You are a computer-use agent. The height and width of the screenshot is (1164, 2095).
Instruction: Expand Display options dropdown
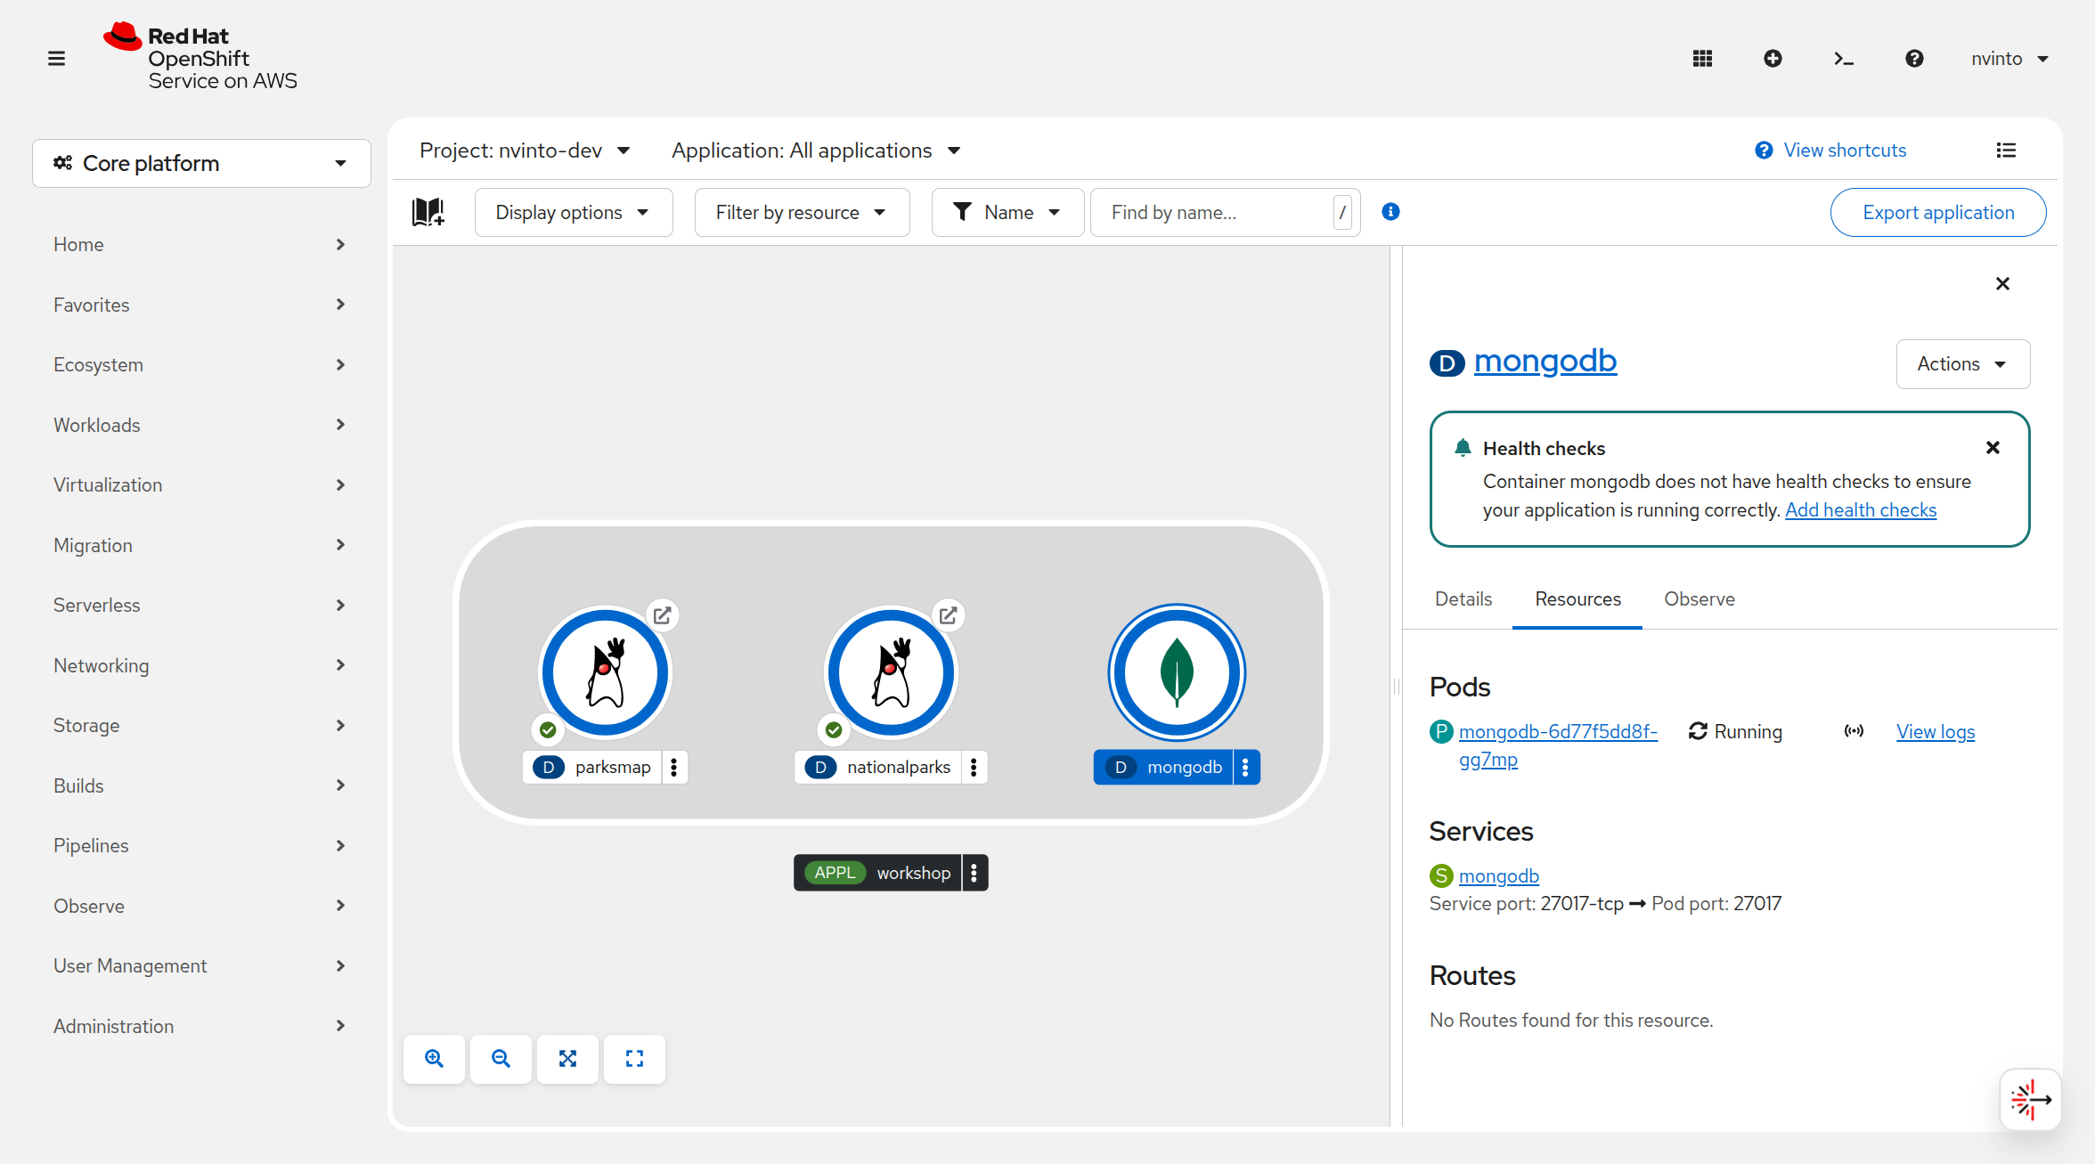click(x=573, y=212)
